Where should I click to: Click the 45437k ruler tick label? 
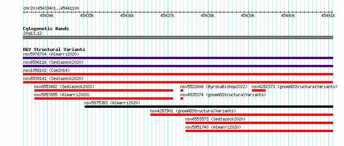point(167,15)
